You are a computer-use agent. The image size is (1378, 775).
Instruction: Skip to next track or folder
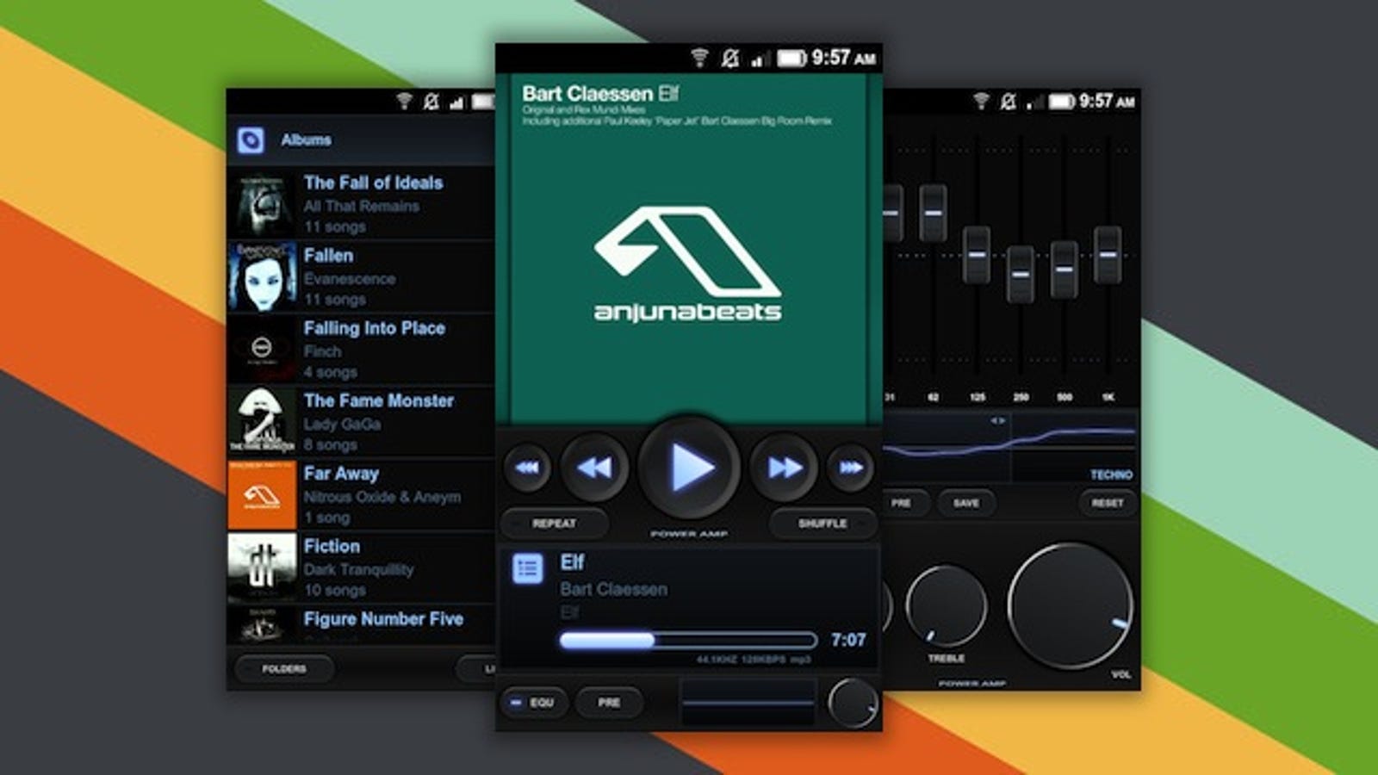point(850,468)
